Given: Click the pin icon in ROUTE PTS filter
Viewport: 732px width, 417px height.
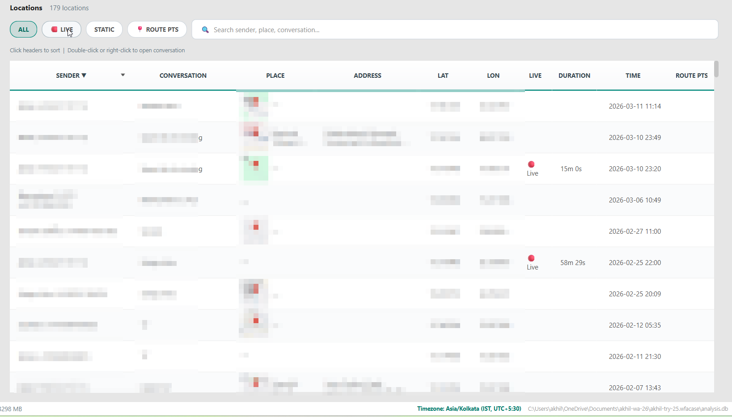Looking at the screenshot, I should pos(140,29).
